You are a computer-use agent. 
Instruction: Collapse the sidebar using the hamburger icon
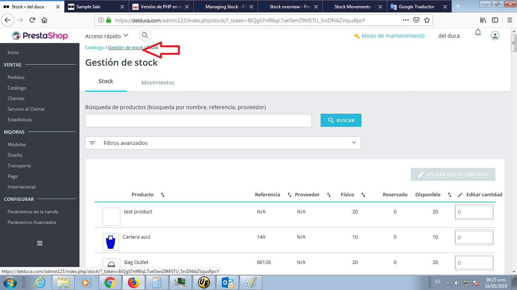[39, 243]
